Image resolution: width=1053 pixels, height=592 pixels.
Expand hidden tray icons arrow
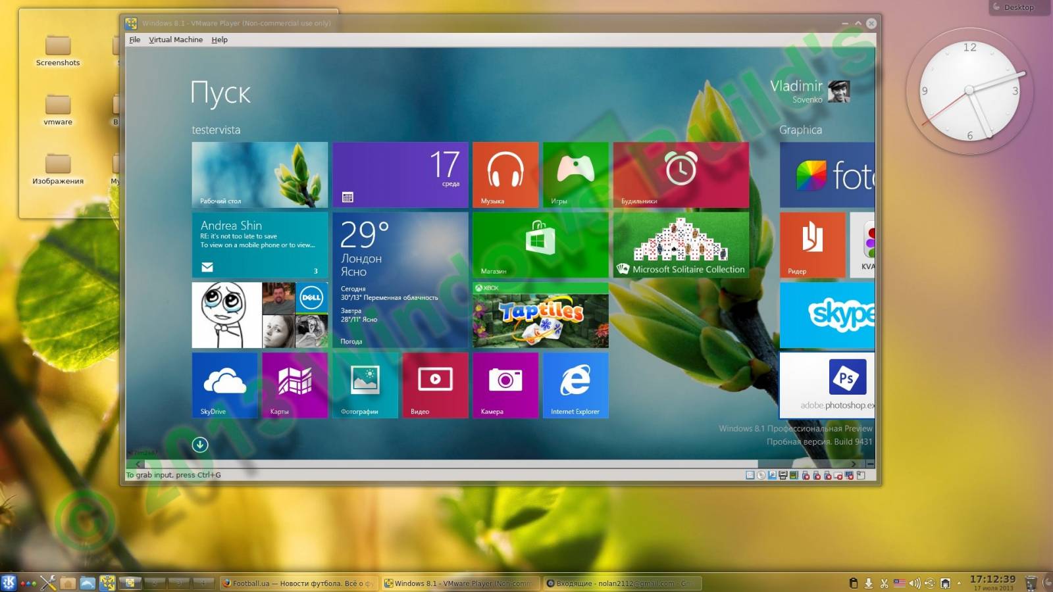(959, 583)
